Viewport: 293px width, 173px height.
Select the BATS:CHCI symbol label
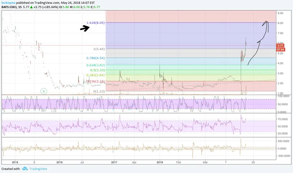(x=9, y=7)
